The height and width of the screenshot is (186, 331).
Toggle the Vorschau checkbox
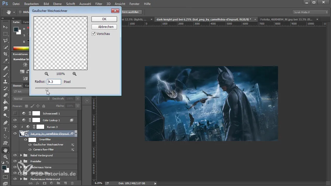coord(94,34)
